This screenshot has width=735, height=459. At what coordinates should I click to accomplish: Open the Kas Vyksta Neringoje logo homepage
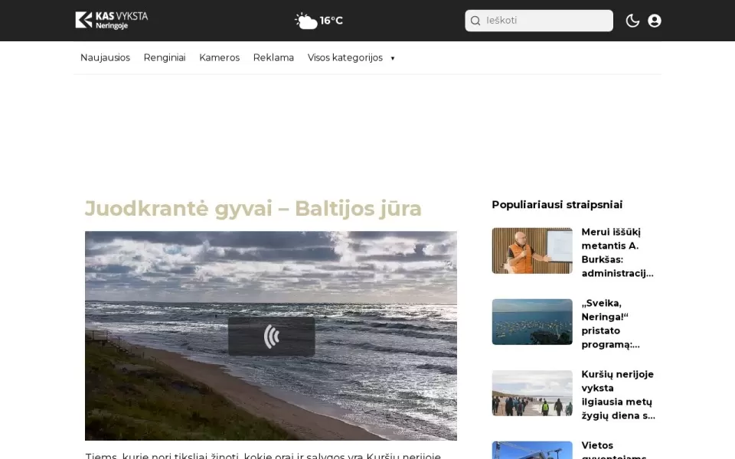[112, 20]
